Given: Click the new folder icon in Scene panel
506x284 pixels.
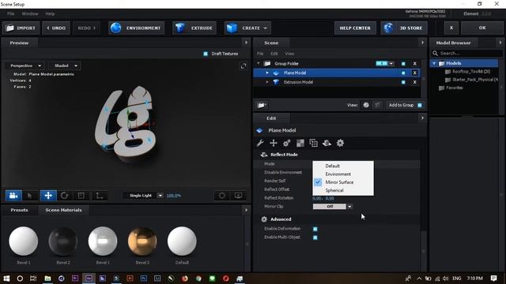Looking at the screenshot, I should 262,105.
